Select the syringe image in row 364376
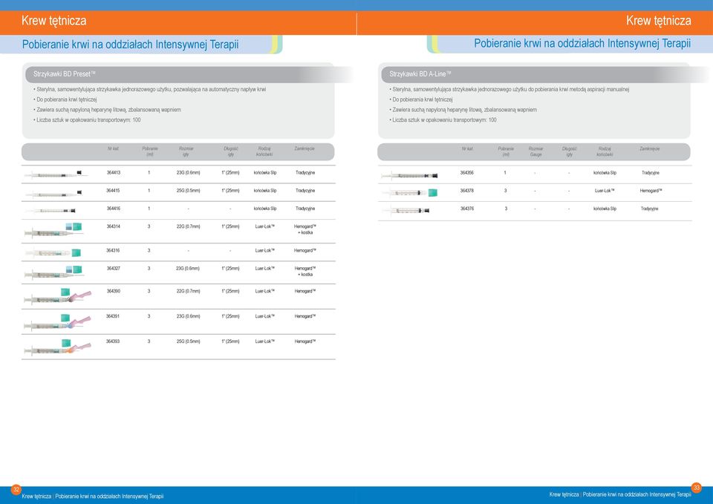The height and width of the screenshot is (504, 713). (406, 210)
